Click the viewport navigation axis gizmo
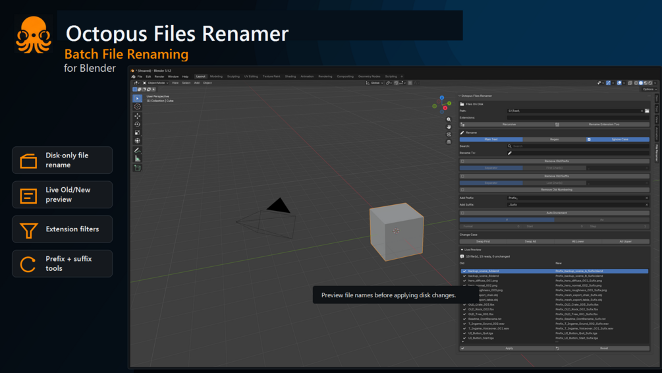The image size is (662, 373). pyautogui.click(x=442, y=104)
